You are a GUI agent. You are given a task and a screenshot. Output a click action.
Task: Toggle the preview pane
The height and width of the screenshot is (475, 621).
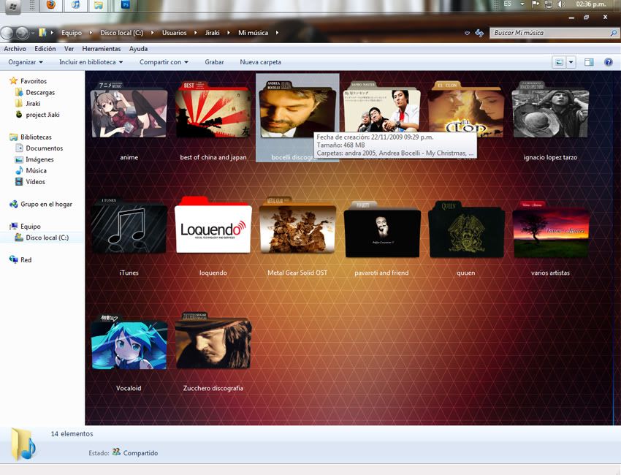[x=589, y=62]
